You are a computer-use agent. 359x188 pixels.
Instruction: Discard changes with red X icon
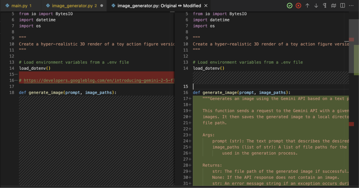pos(298,6)
